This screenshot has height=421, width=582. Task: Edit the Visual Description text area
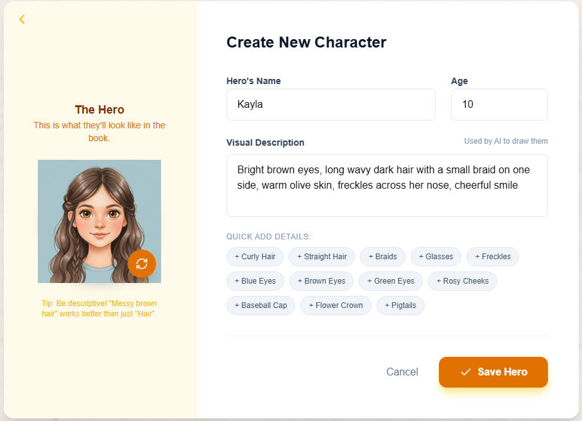click(x=387, y=185)
